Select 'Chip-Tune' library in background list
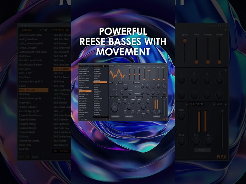 pos(24,77)
